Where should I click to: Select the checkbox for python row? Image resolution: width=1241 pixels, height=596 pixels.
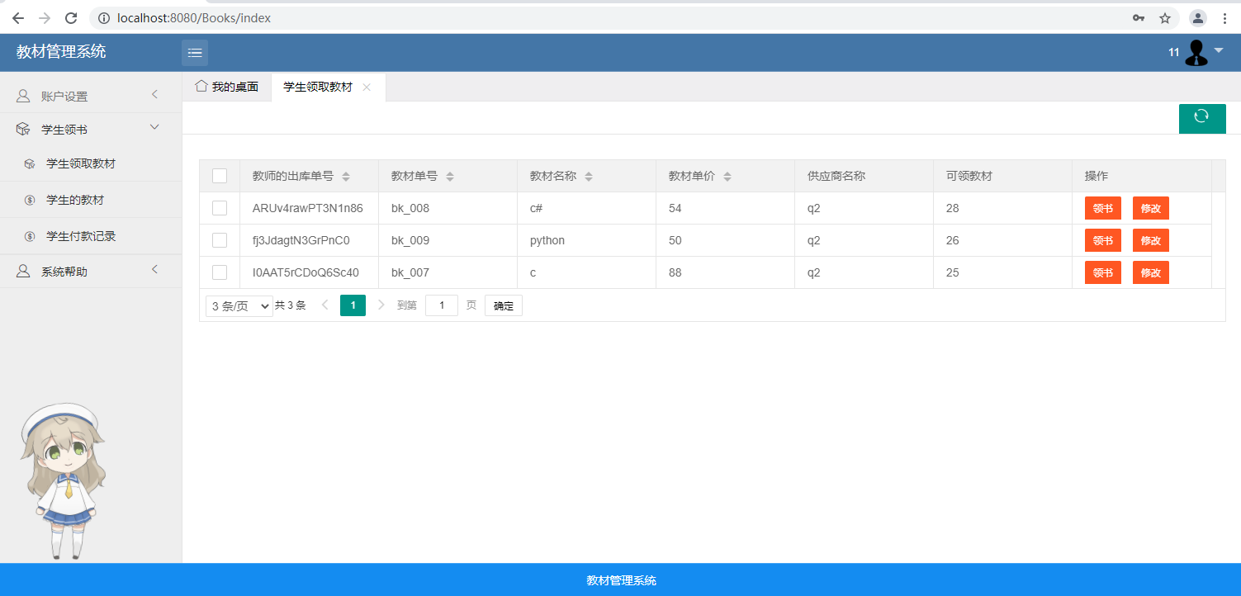point(220,240)
